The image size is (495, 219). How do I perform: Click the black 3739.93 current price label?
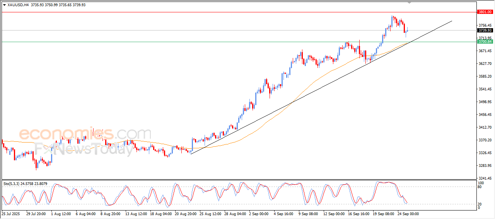485,30
